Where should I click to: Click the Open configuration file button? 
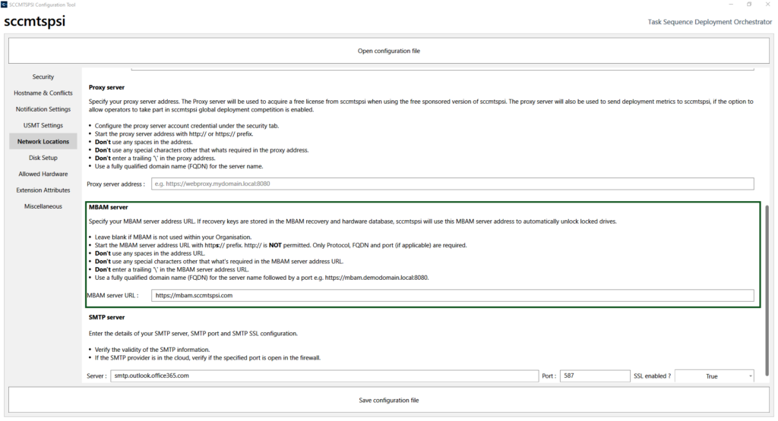click(388, 51)
